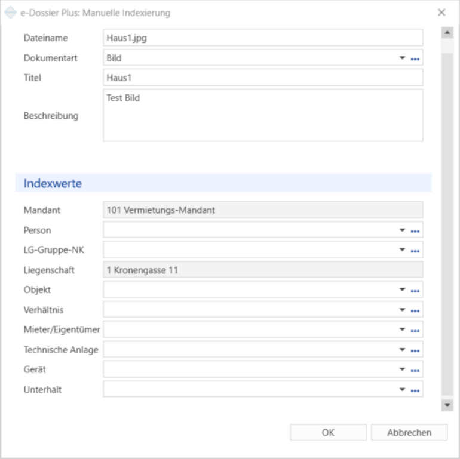The image size is (460, 459).
Task: Open the LG-Gruppe-NK ellipsis lookup
Action: (415, 251)
